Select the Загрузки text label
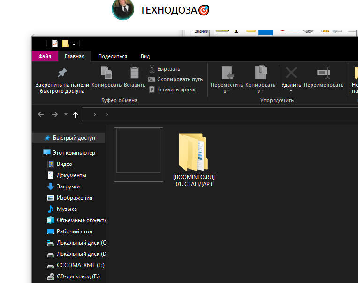Viewport: 358px width, 283px height. (x=68, y=186)
